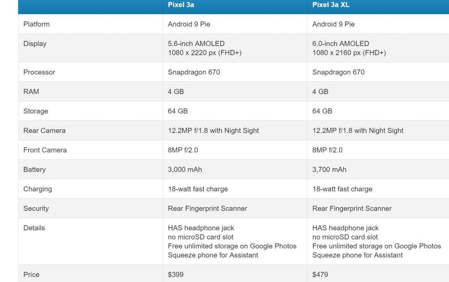Click the Front Camera row label
The width and height of the screenshot is (449, 282).
click(x=45, y=150)
